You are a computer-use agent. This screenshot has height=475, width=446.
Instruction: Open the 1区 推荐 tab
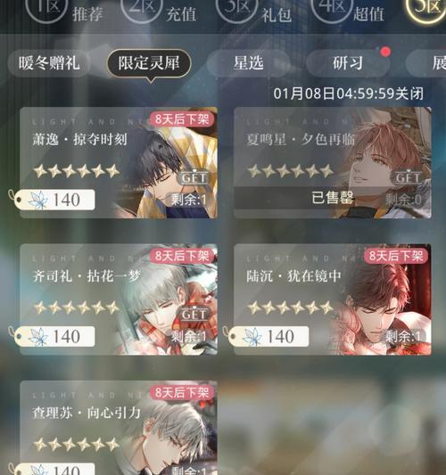[65, 11]
